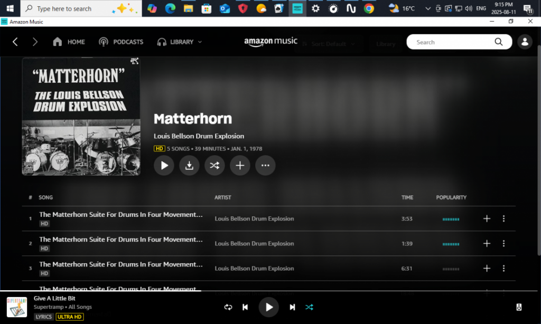The width and height of the screenshot is (541, 324).
Task: Open more options for 1:39 track
Action: point(503,243)
